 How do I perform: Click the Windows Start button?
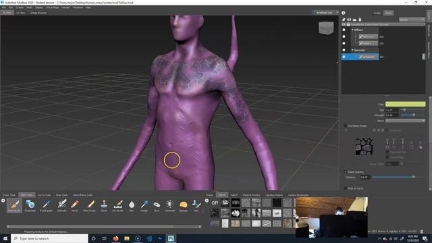tap(5, 238)
